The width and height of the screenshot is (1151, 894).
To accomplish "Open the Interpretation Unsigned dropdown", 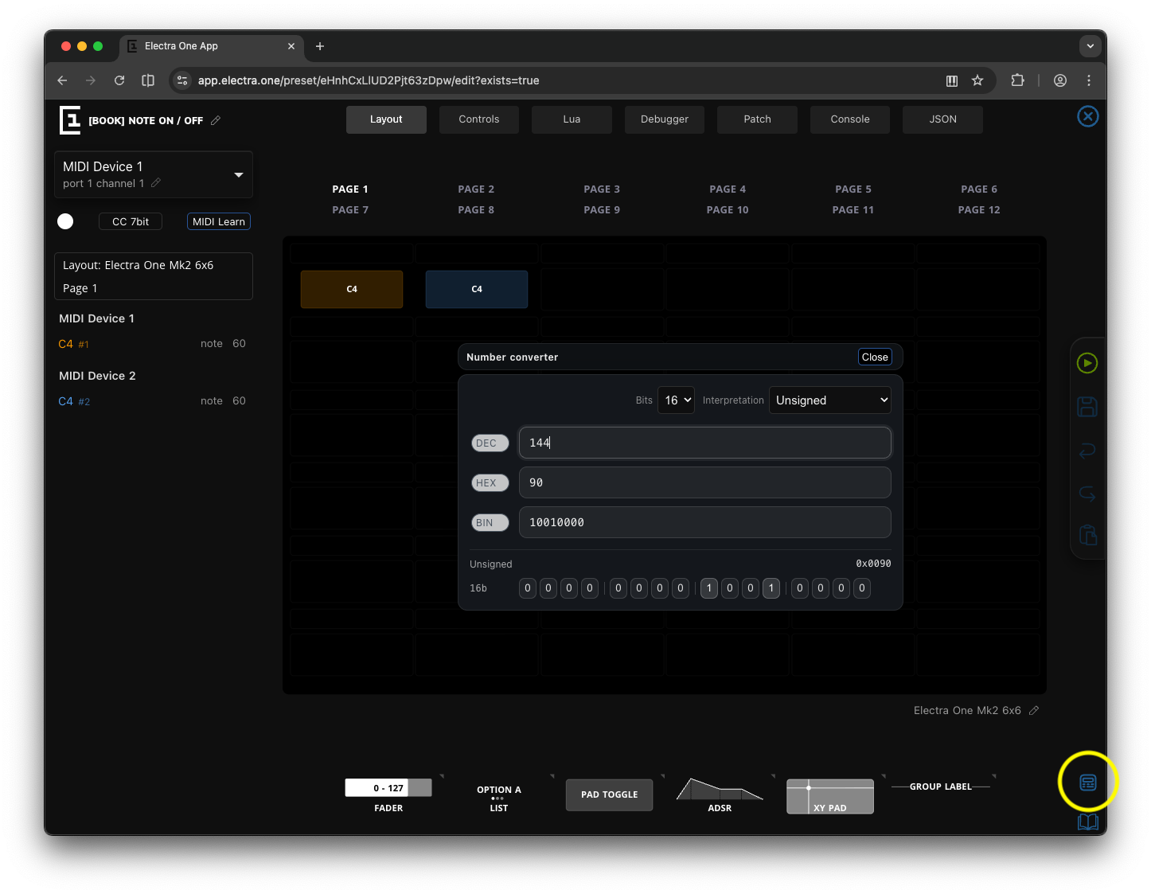I will [829, 400].
